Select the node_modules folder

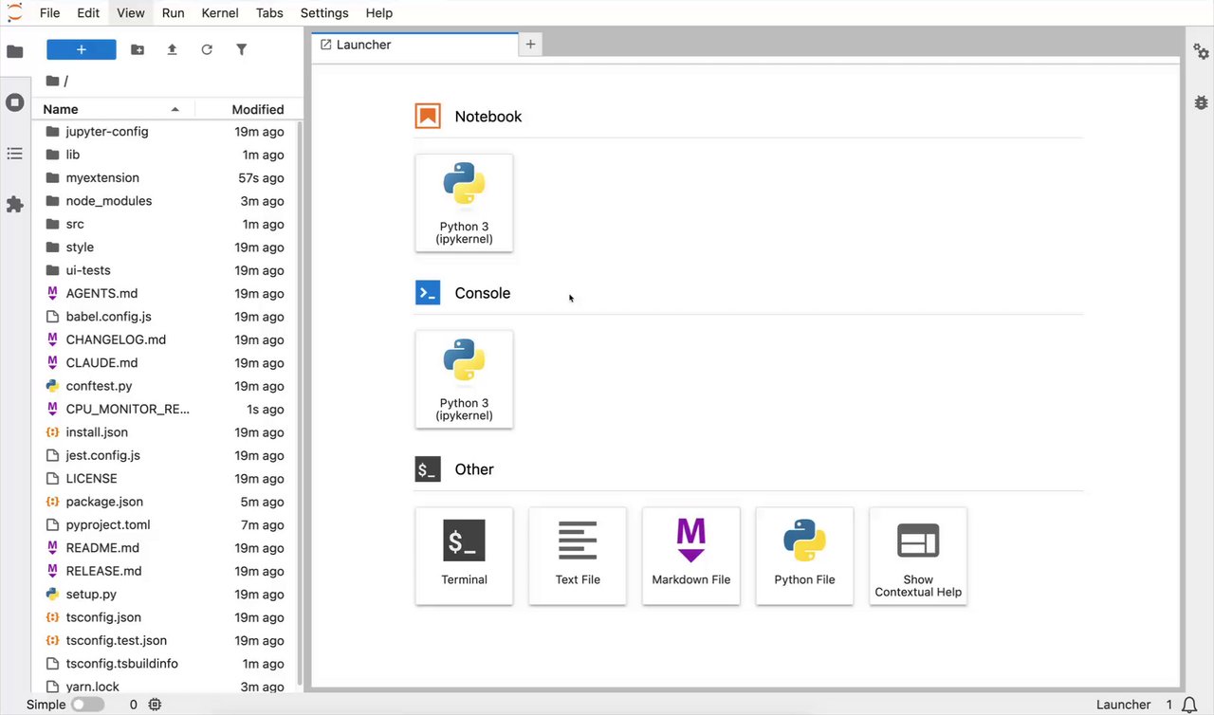pyautogui.click(x=165, y=201)
